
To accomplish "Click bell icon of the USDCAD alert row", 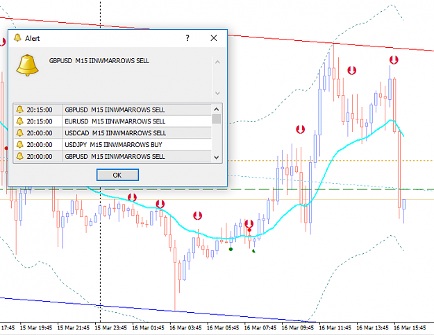I will 19,132.
